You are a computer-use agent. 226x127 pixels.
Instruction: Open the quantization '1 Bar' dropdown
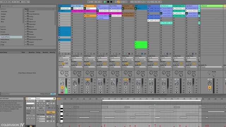coord(27,2)
